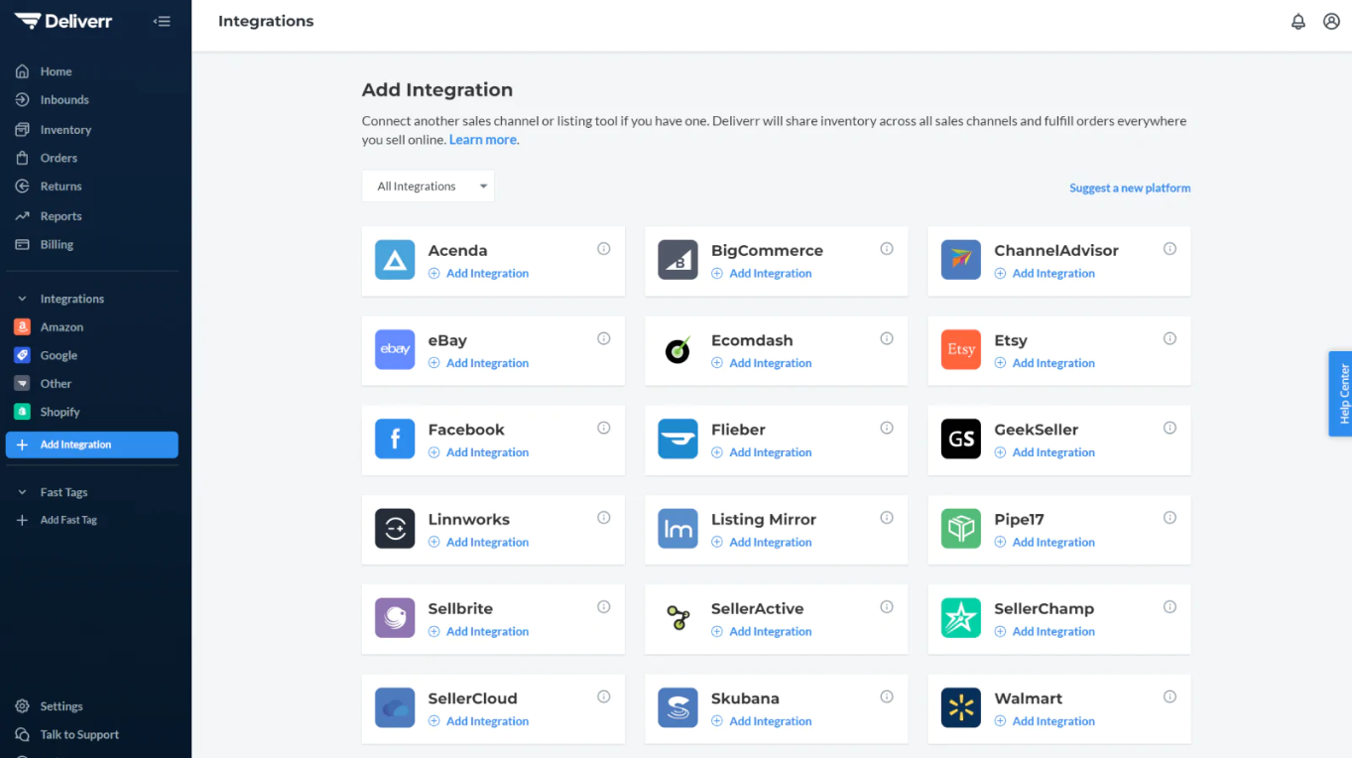Collapse the Fast Tags sidebar section
This screenshot has height=758, width=1352.
(x=22, y=492)
